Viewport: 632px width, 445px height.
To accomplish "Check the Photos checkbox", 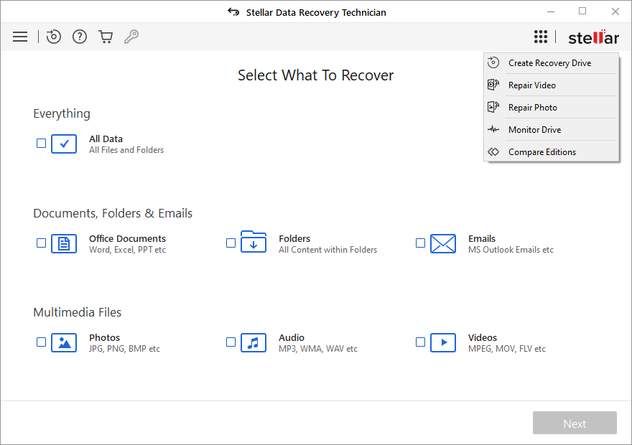I will [x=41, y=342].
